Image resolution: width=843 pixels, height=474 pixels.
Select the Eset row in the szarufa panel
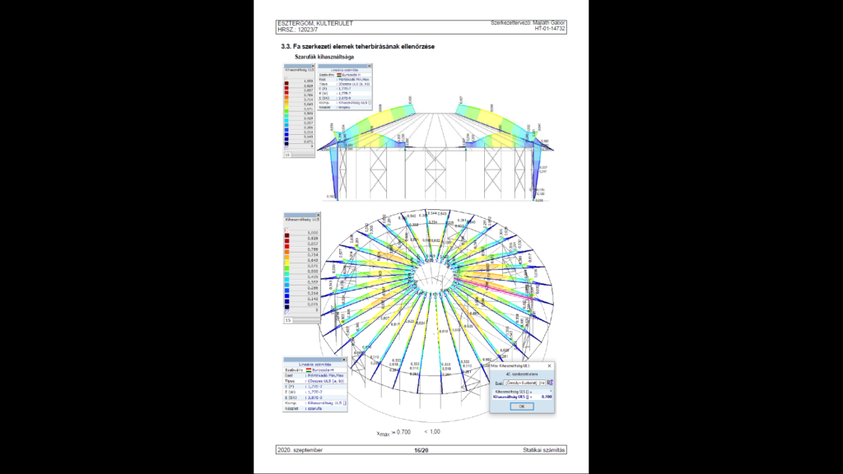point(315,375)
